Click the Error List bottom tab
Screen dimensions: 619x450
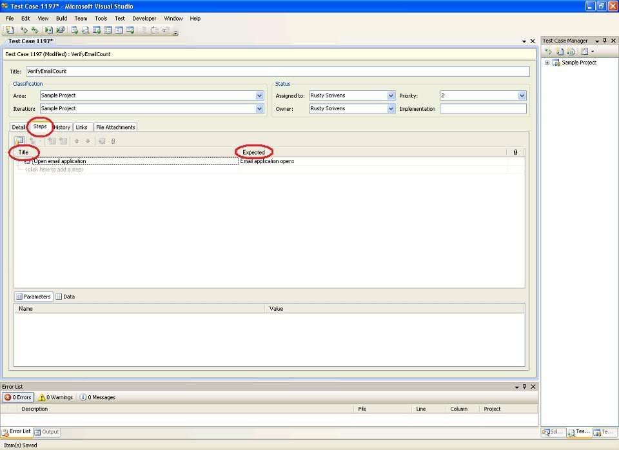16,431
